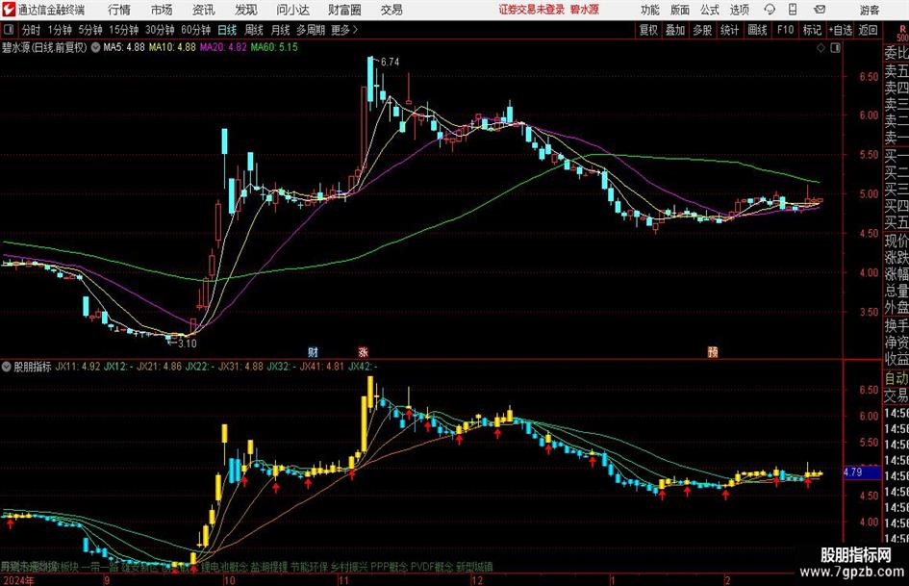The image size is (909, 586).
Task: Click the 涨 event marker on chart
Action: tap(363, 352)
